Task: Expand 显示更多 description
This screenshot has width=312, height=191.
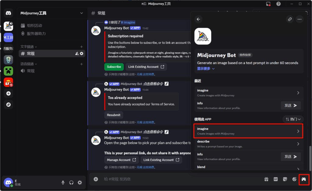Action: point(206,68)
